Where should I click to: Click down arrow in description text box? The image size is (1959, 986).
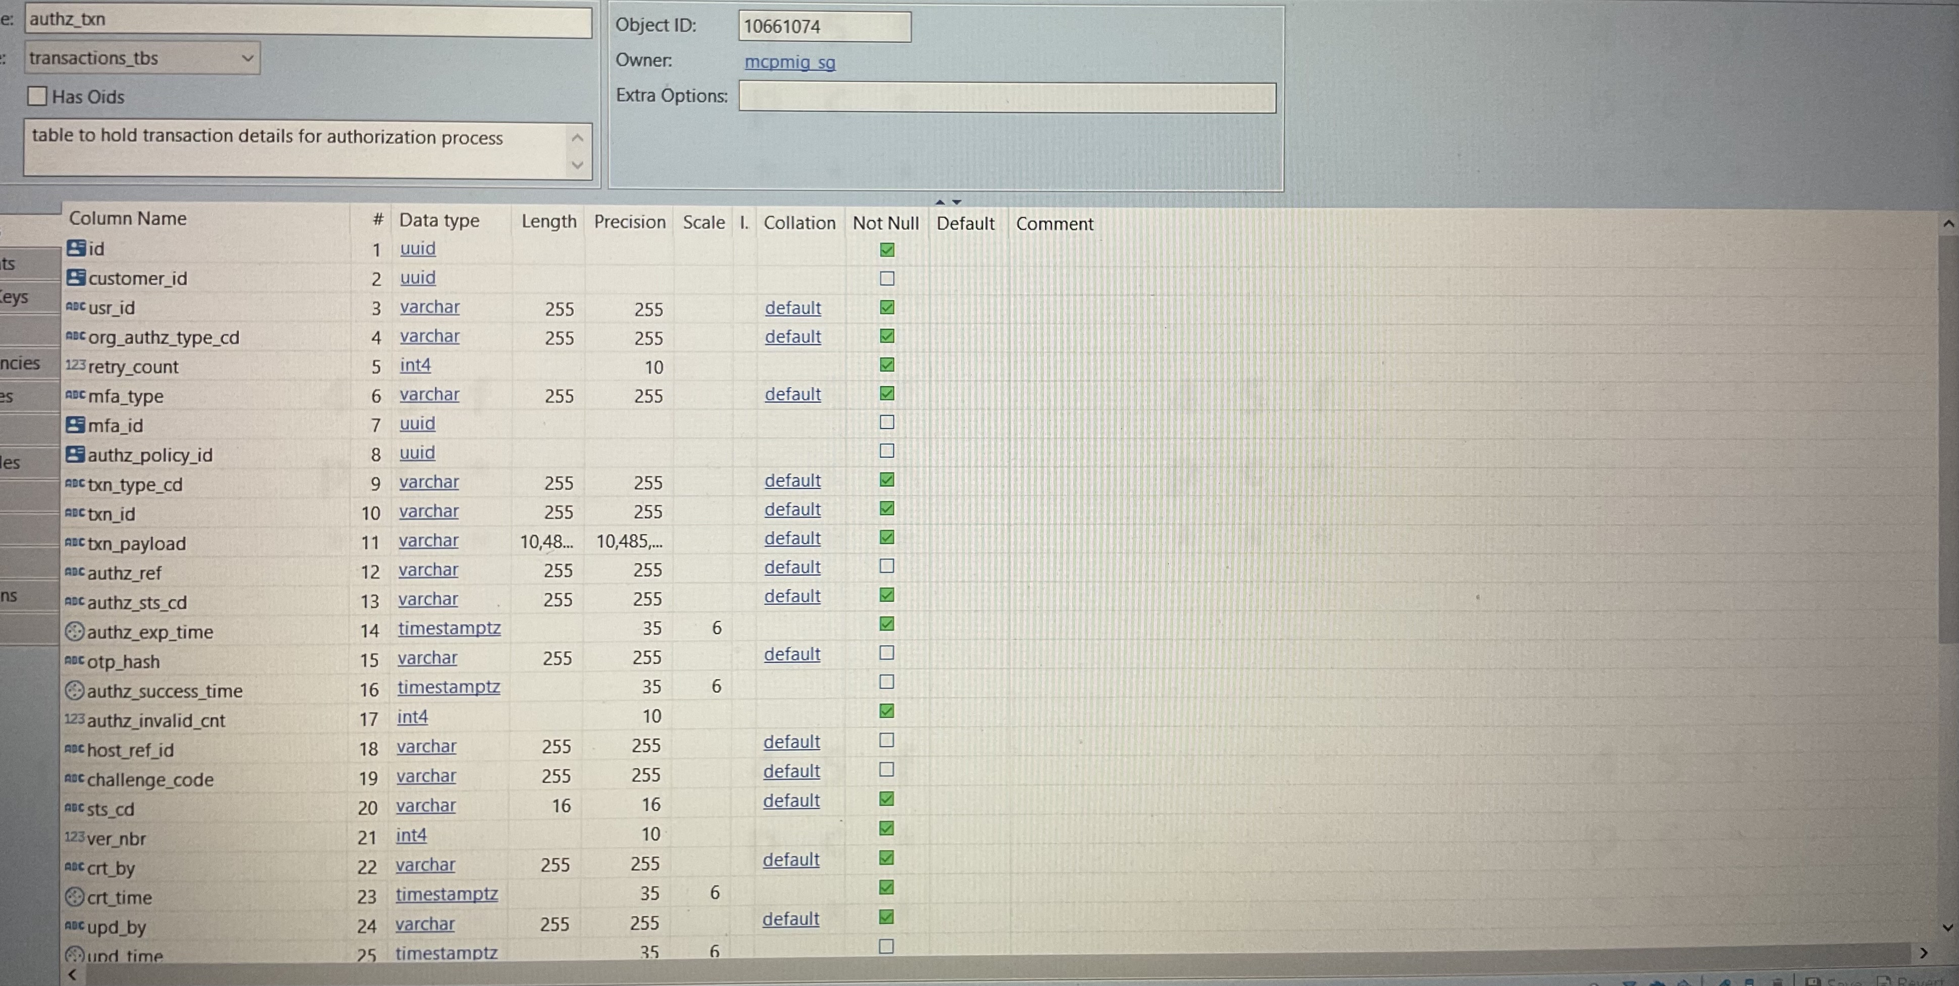[x=577, y=165]
